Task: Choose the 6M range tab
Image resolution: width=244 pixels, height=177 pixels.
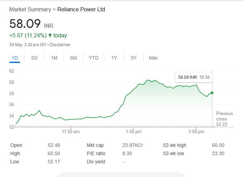Action: pos(73,58)
